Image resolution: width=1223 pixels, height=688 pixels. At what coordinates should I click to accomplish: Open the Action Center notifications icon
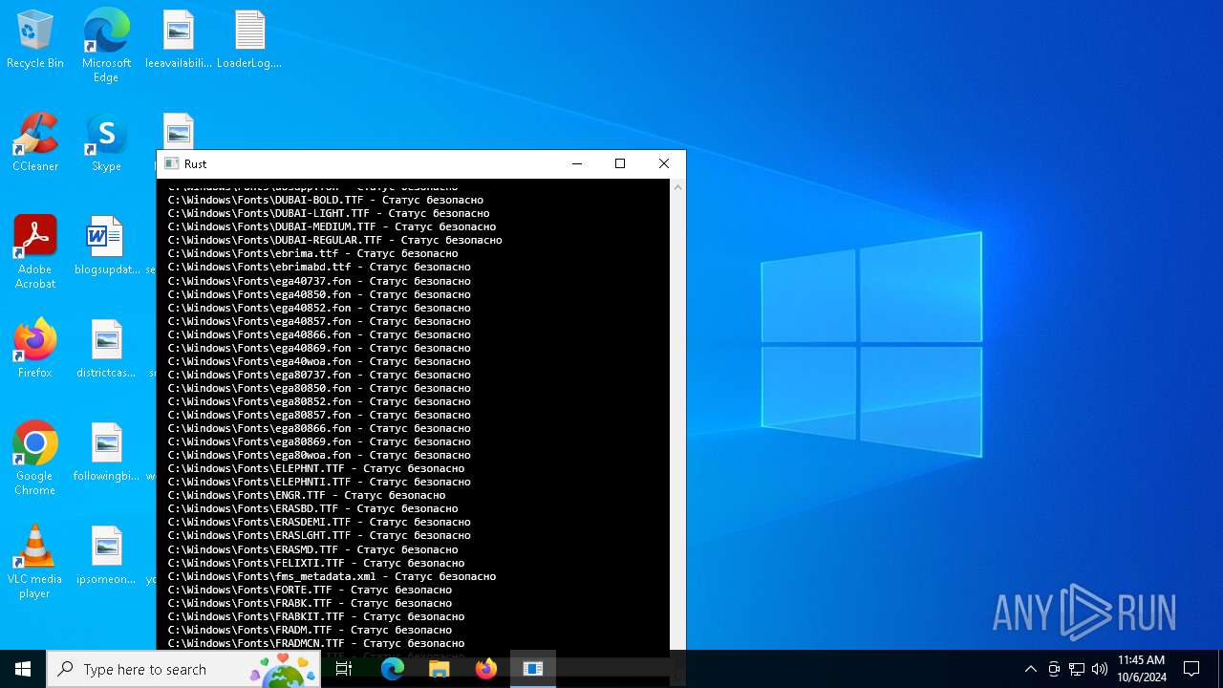click(1191, 669)
